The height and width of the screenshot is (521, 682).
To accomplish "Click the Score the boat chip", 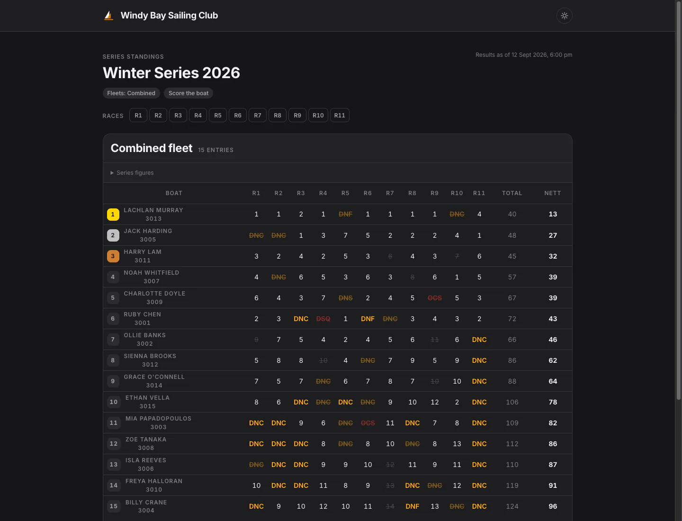I will click(188, 93).
